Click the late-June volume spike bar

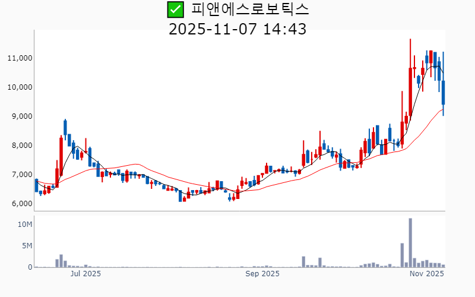pos(61,261)
